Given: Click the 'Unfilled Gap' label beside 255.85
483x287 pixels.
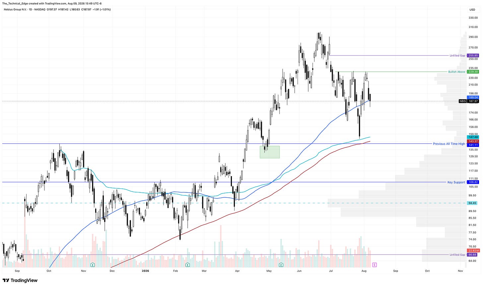Looking at the screenshot, I should coord(457,55).
